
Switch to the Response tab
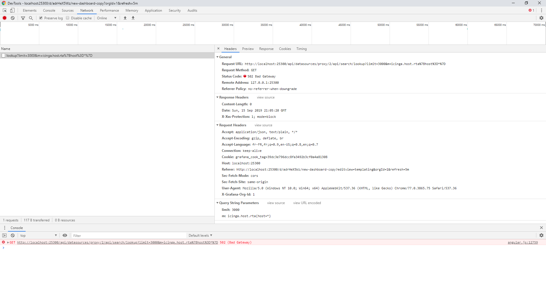click(x=266, y=49)
